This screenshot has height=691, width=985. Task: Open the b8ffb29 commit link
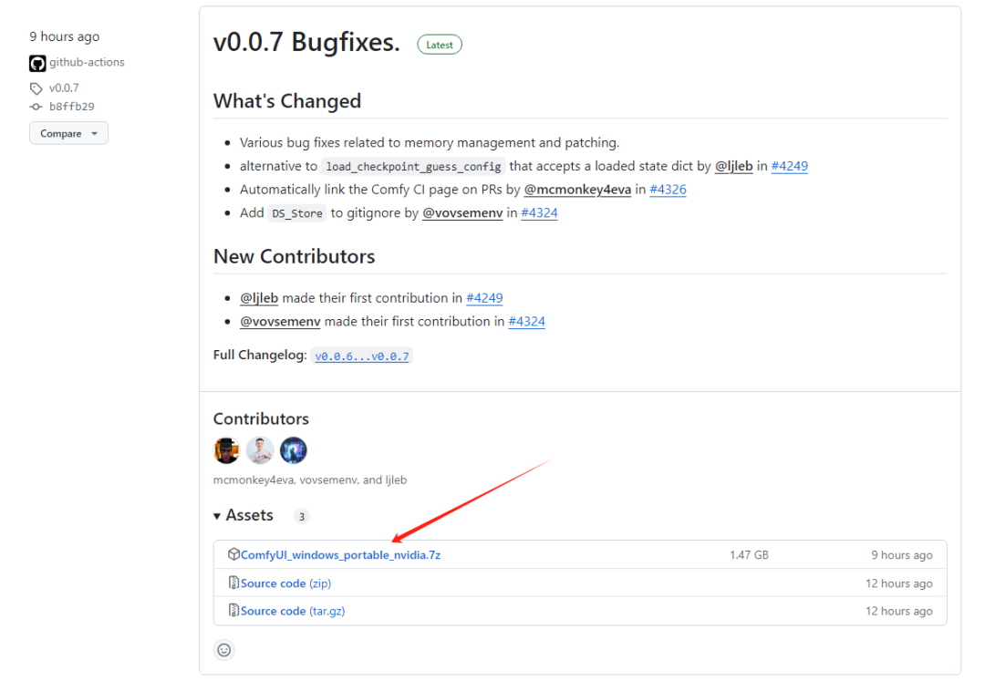point(72,107)
